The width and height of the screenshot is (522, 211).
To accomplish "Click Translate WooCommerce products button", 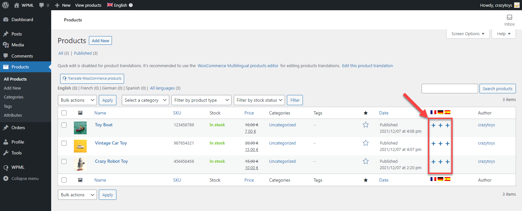I will [x=92, y=79].
